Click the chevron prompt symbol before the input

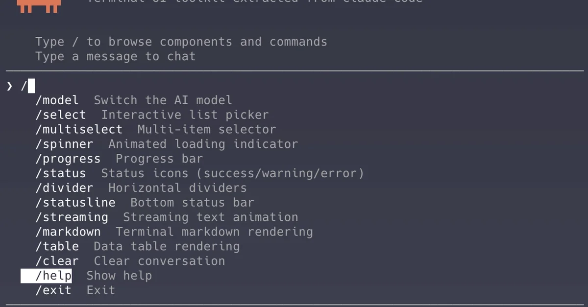pyautogui.click(x=9, y=86)
